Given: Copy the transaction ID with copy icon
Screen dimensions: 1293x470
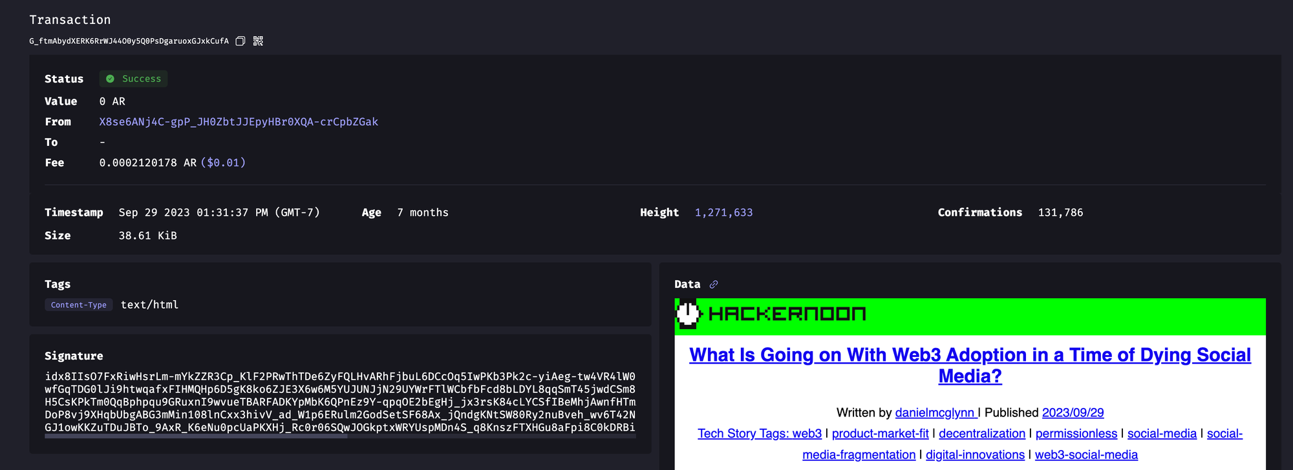Looking at the screenshot, I should pyautogui.click(x=240, y=41).
